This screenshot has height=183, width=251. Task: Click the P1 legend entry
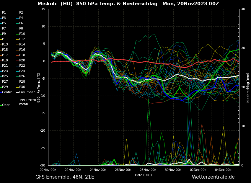click(4, 13)
